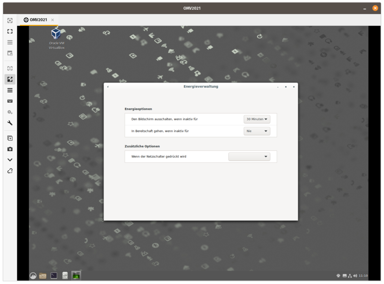Click the black three-line icon above the keyboard icon
This screenshot has width=384, height=284.
coord(10,90)
